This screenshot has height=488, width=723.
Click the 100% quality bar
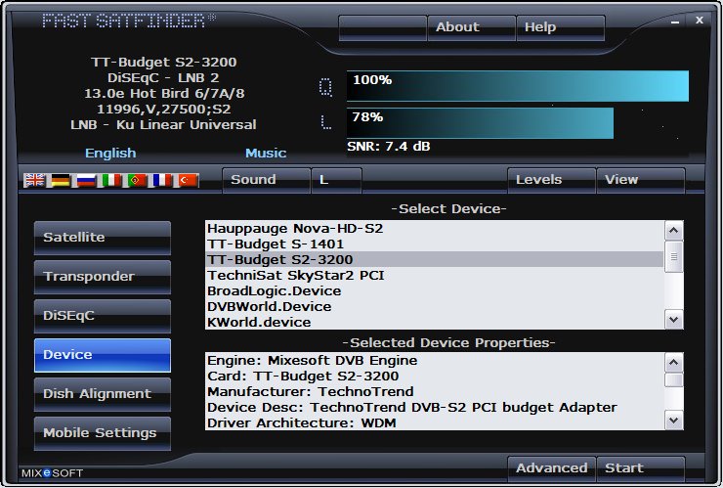tap(518, 86)
